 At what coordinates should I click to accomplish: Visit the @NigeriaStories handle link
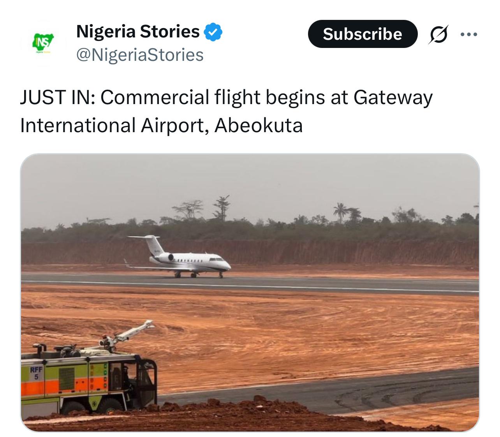click(x=140, y=55)
